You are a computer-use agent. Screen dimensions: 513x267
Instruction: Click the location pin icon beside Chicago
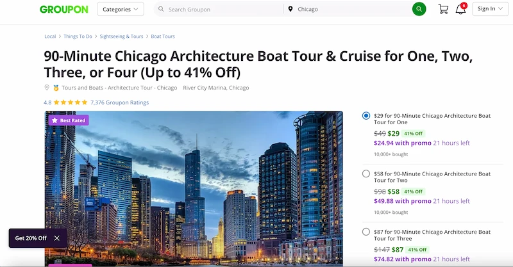pos(290,10)
